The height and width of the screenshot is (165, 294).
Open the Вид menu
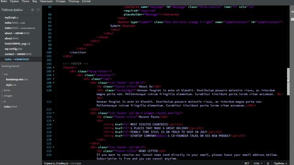[x=34, y=1]
